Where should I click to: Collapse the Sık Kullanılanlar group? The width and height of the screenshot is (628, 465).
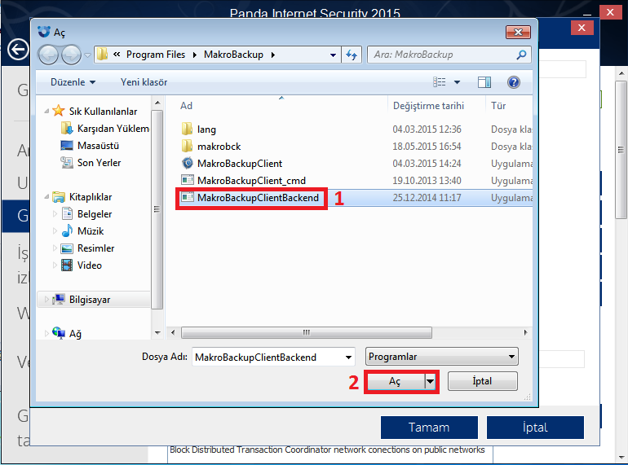(46, 111)
